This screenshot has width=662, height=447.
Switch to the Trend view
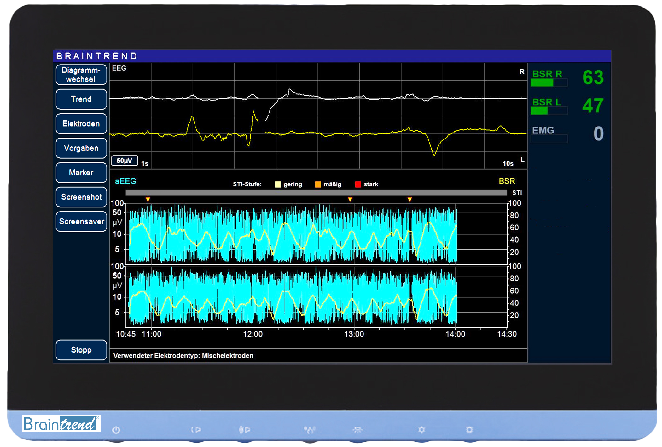[81, 99]
